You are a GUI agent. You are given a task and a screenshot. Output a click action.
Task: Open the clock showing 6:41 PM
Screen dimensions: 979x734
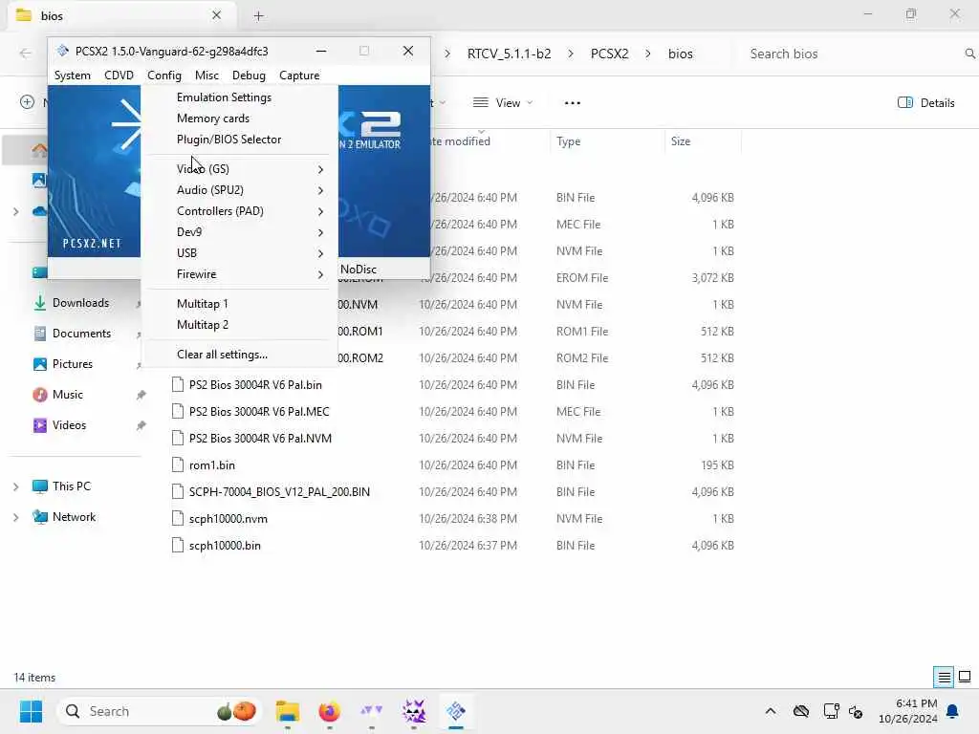point(908,711)
